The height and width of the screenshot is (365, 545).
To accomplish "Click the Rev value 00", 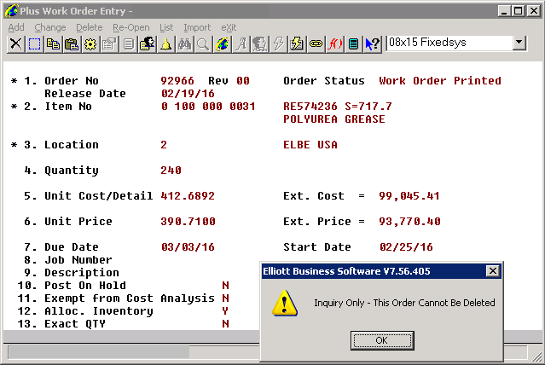I will [x=243, y=81].
